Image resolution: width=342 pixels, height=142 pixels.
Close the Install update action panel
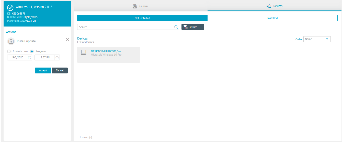pos(67,40)
